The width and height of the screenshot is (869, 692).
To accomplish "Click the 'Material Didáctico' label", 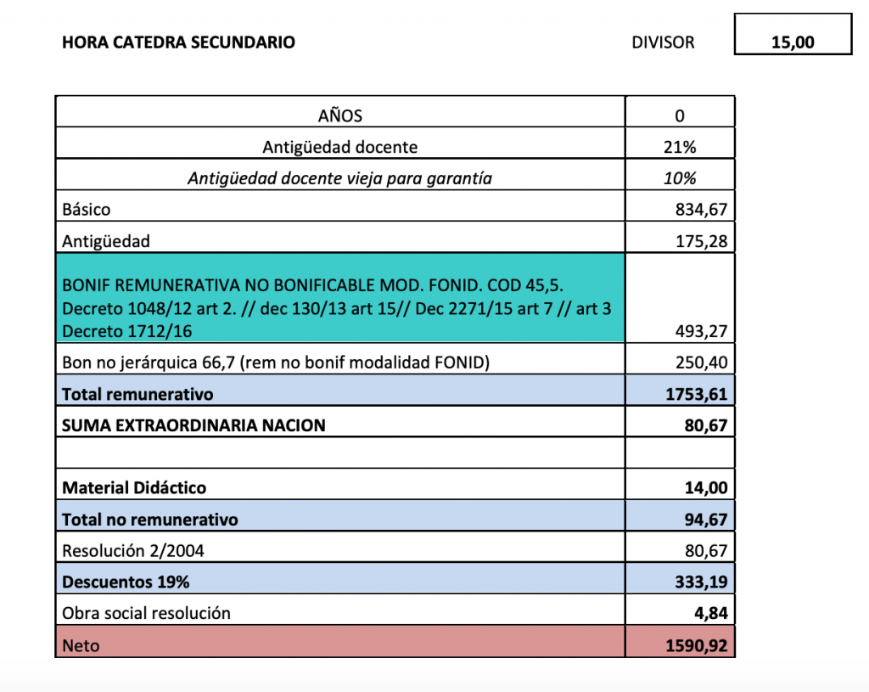I will [134, 488].
